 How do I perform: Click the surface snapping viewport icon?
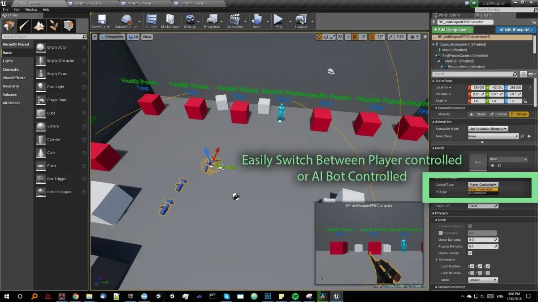coord(348,37)
